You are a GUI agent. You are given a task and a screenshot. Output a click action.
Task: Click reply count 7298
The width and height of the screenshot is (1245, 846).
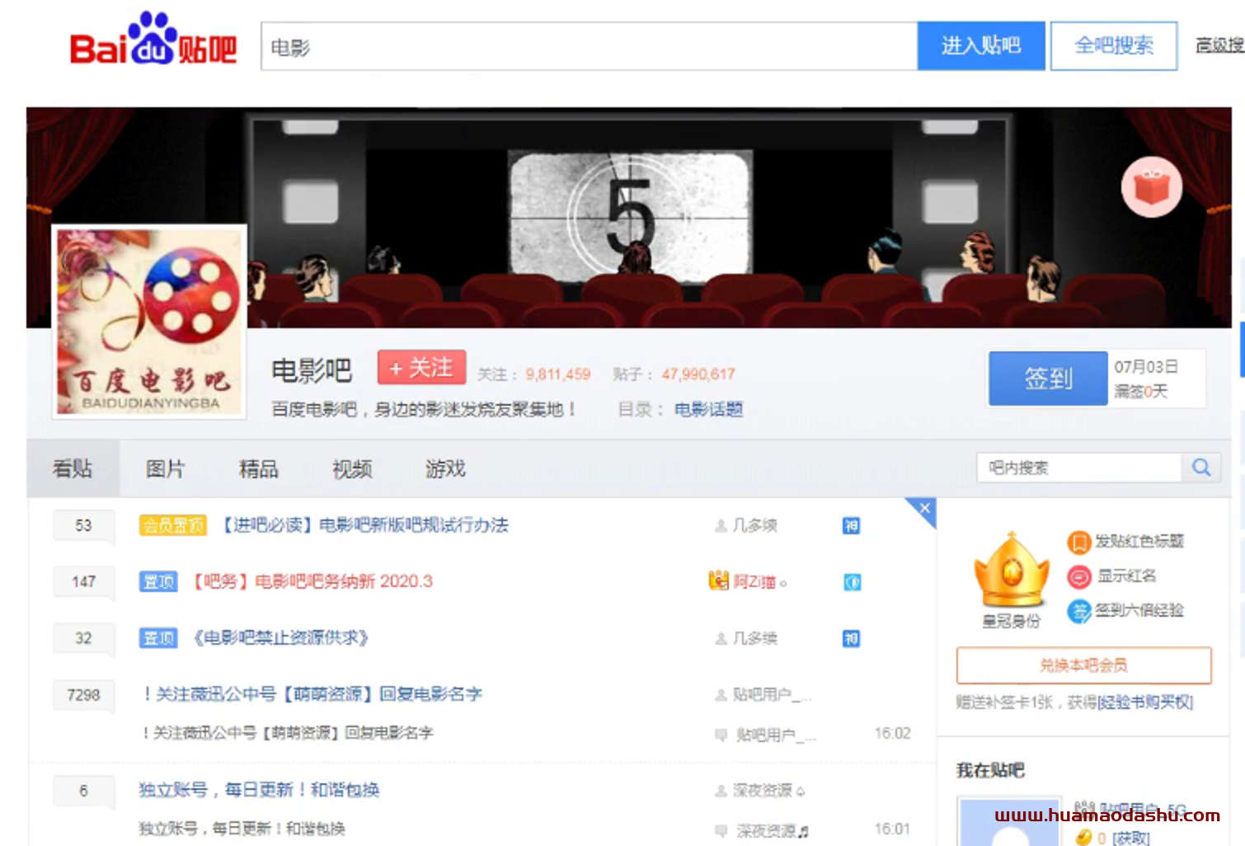(x=83, y=695)
